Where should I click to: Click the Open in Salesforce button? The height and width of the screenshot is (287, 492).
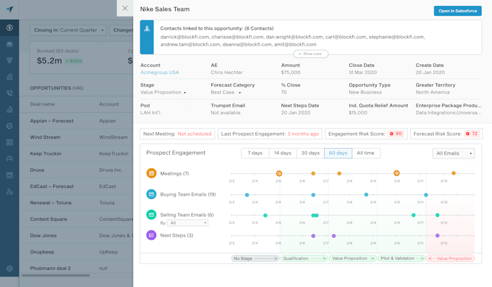pos(457,11)
